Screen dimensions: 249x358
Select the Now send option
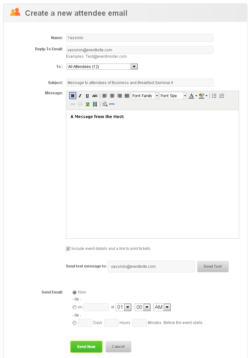[74, 292]
